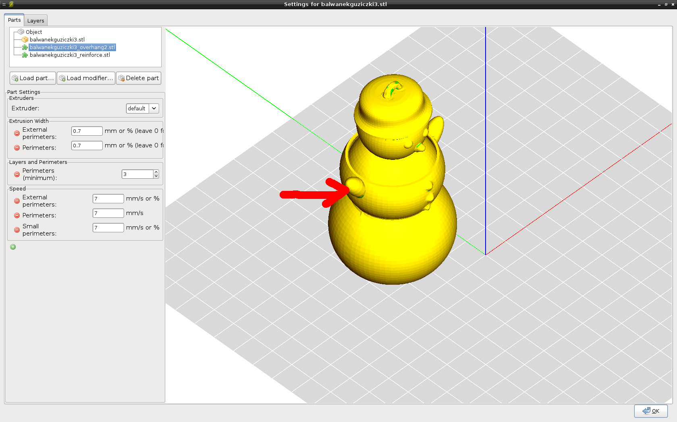Remove the External perimeters speed override
Image resolution: width=677 pixels, height=422 pixels.
(x=17, y=201)
